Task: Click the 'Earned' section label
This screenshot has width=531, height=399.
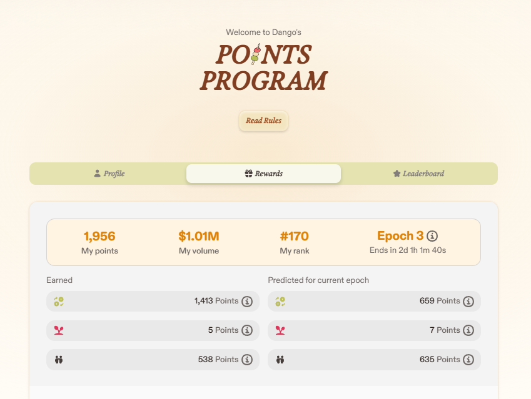Action: (x=59, y=280)
